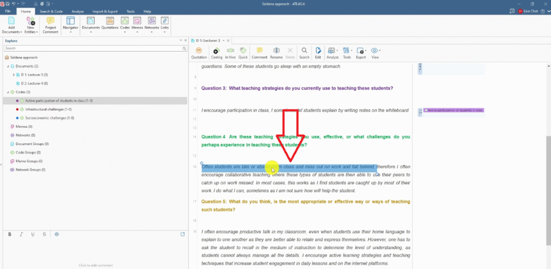551x269 pixels.
Task: Click the Quick coding icon
Action: (243, 52)
